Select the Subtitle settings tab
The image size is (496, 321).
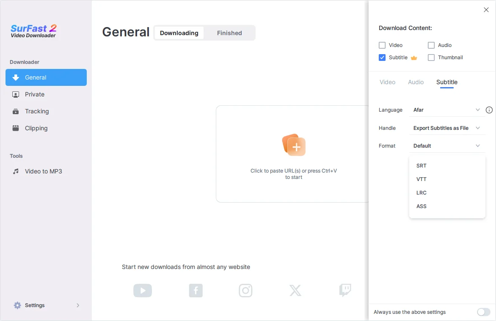click(446, 82)
